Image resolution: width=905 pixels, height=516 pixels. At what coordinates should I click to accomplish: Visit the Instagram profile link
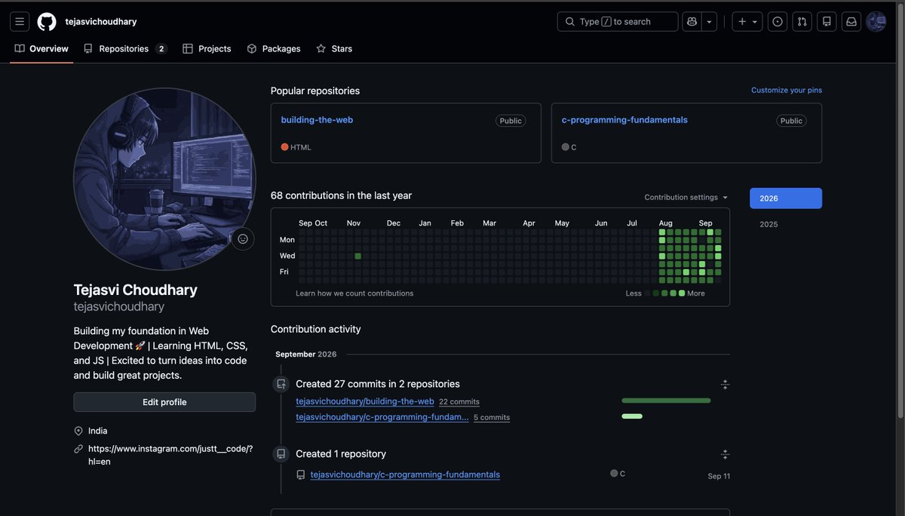(x=170, y=455)
